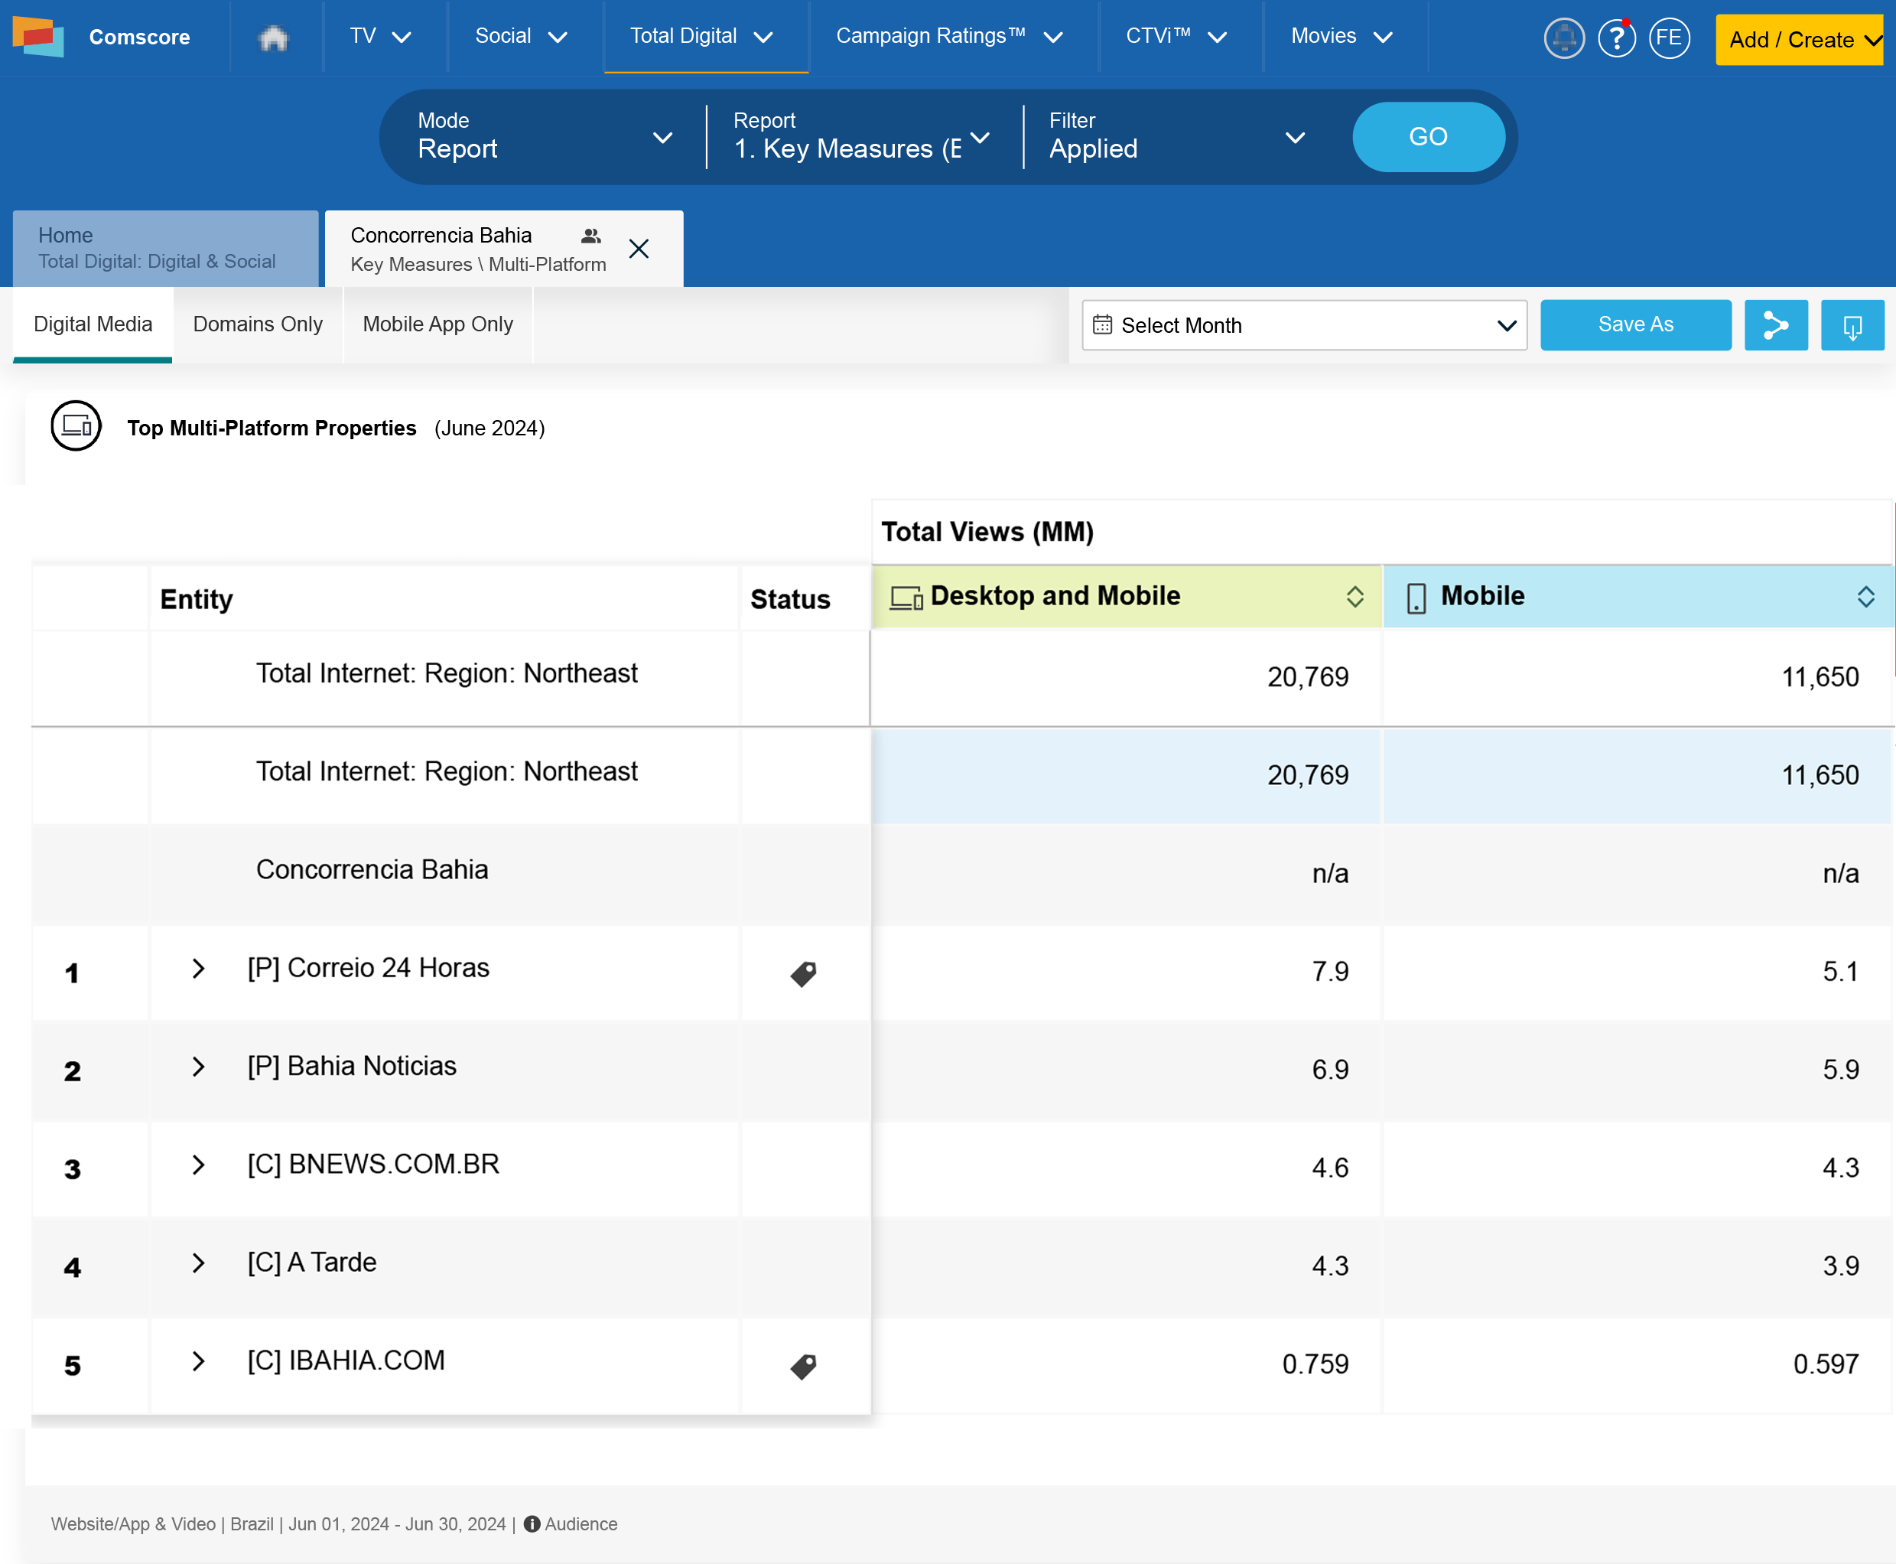Open the Report Key Measures dropdown
The height and width of the screenshot is (1564, 1896).
click(x=863, y=137)
